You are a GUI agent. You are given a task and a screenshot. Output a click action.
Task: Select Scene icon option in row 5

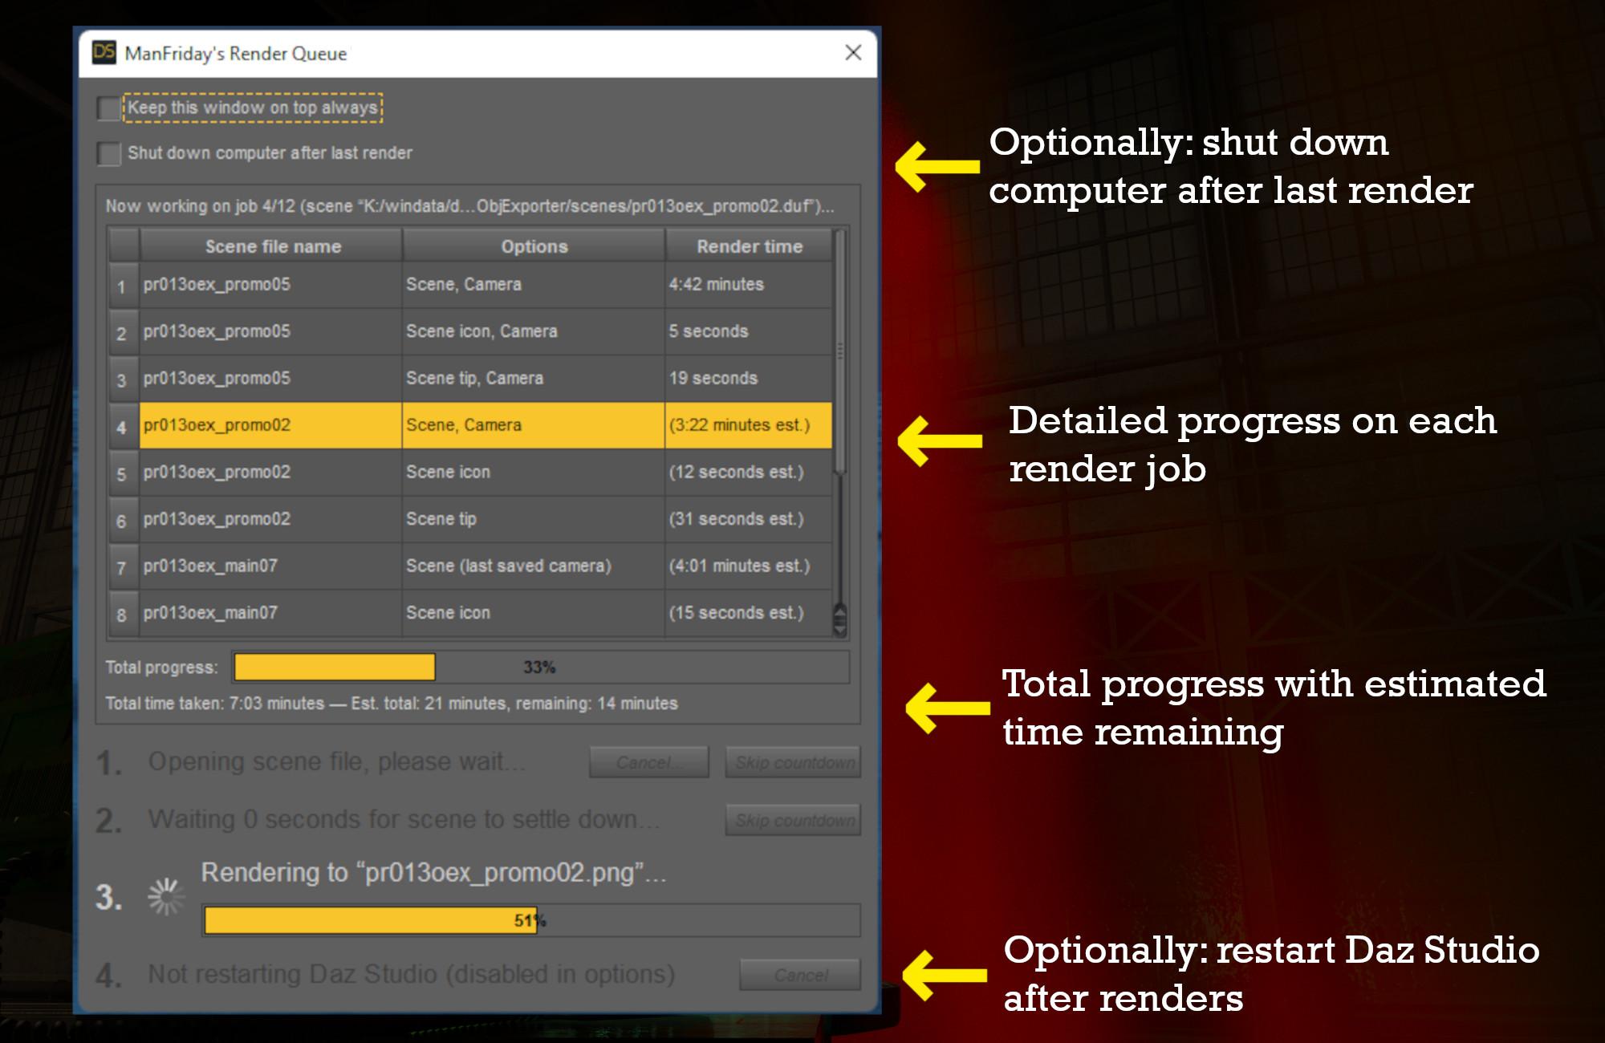coord(534,473)
